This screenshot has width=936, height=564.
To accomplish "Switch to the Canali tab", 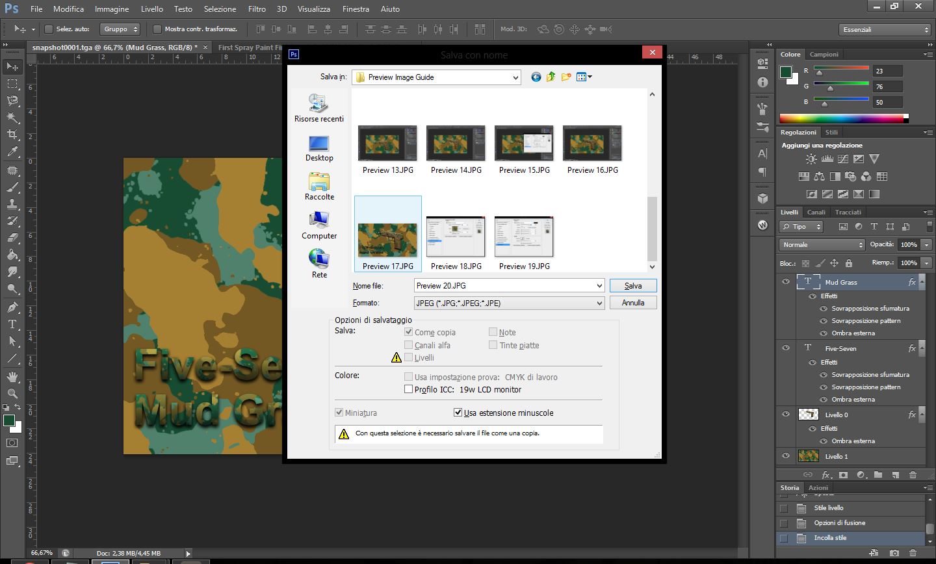I will pyautogui.click(x=816, y=212).
